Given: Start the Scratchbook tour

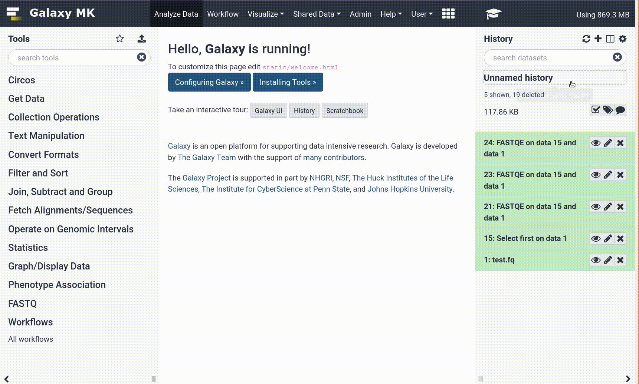Looking at the screenshot, I should (345, 110).
